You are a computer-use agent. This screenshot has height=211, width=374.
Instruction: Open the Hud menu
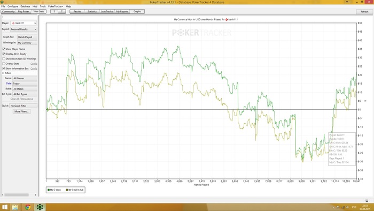point(35,6)
